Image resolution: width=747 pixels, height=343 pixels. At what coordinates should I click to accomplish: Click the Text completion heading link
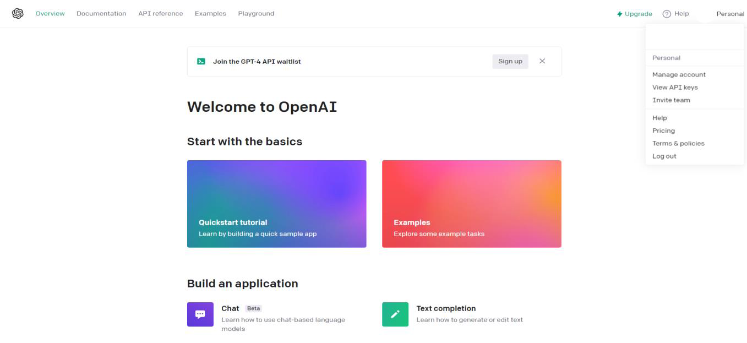446,308
